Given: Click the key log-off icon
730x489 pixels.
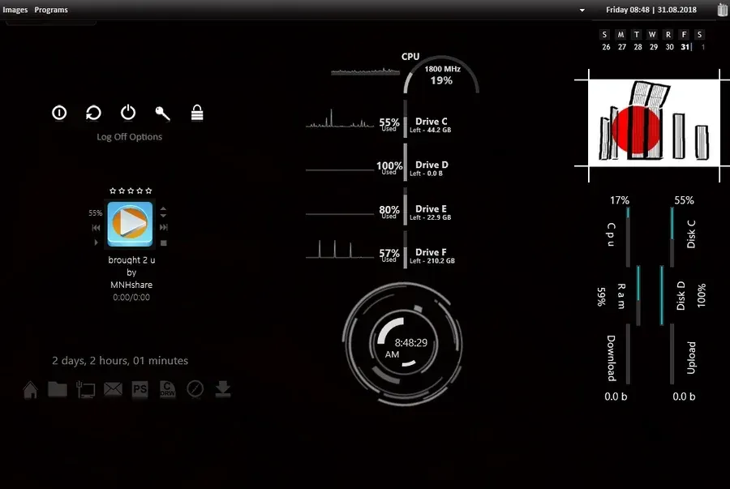Looking at the screenshot, I should click(x=162, y=113).
